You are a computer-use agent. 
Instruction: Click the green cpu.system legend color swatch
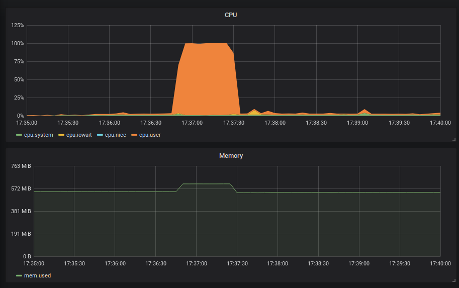[x=19, y=135]
